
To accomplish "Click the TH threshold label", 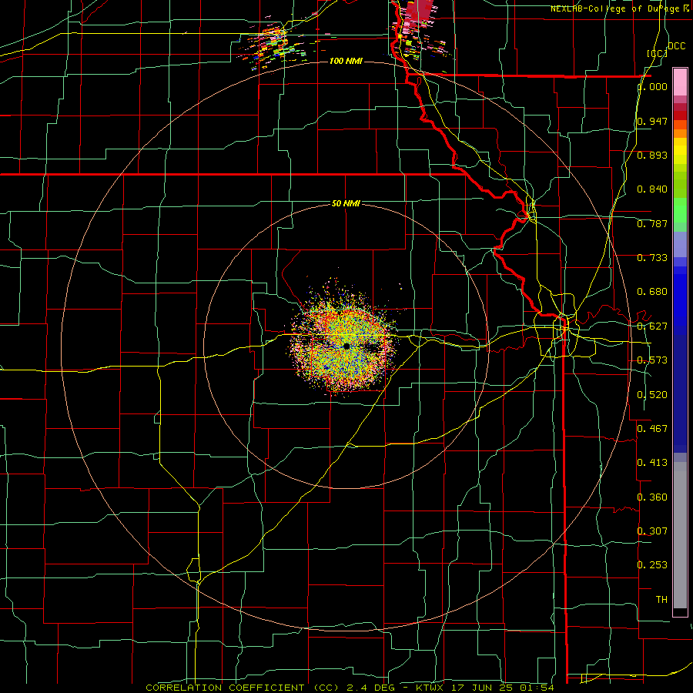I will 661,600.
